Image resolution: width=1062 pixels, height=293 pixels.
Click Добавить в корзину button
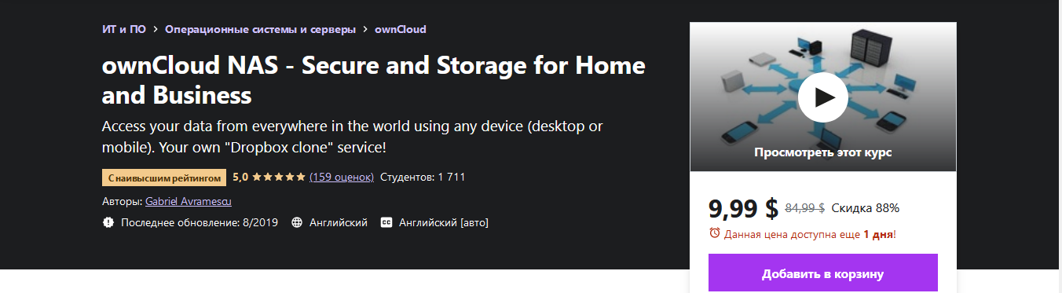click(822, 274)
